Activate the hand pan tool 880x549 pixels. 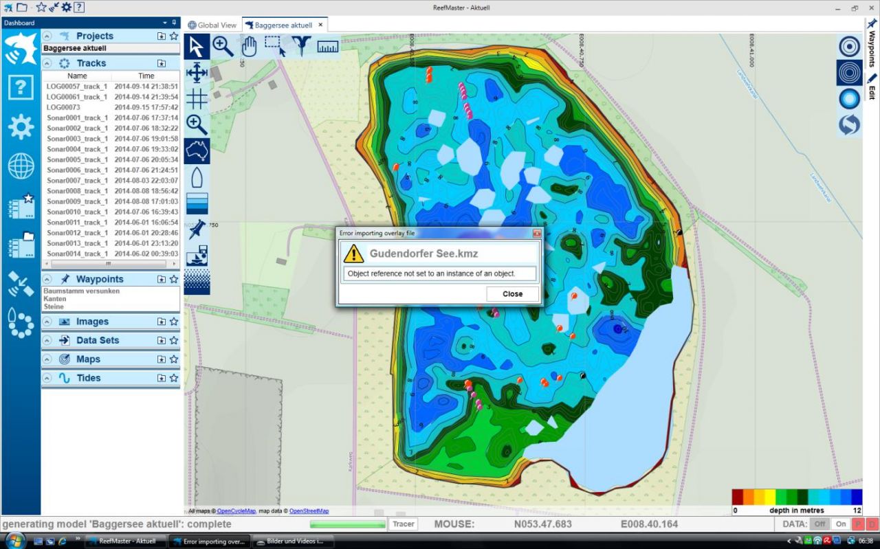[x=249, y=47]
